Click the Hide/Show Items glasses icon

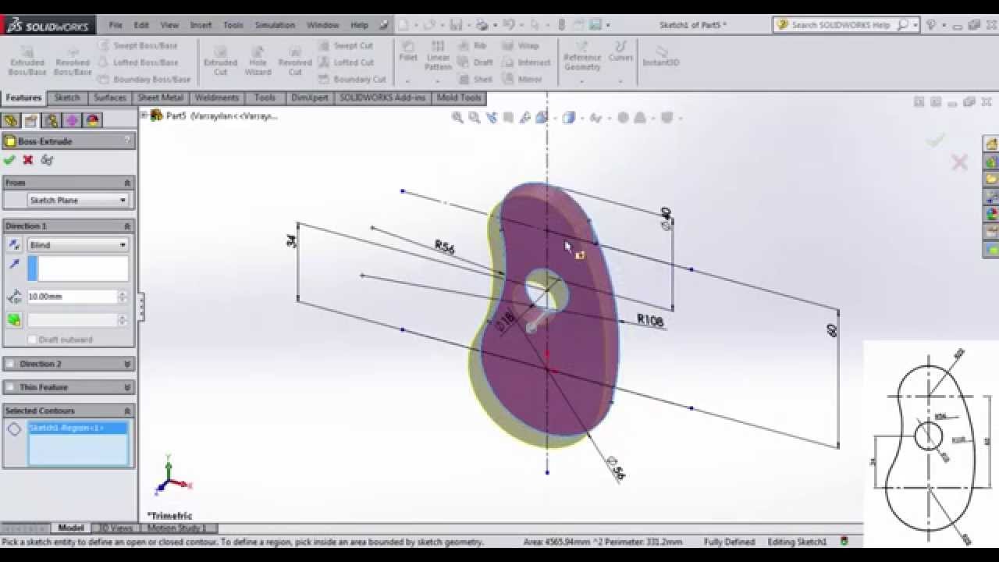[597, 118]
